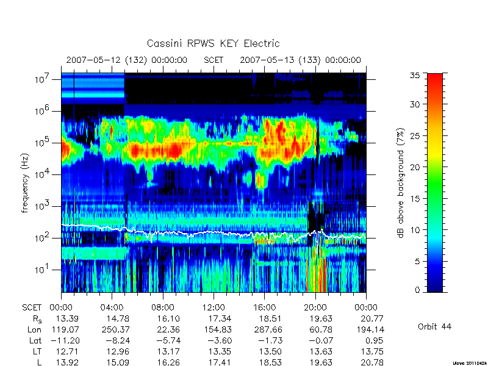The width and height of the screenshot is (488, 366).
Task: Click the SCET row label below the plot
Action: [x=32, y=307]
